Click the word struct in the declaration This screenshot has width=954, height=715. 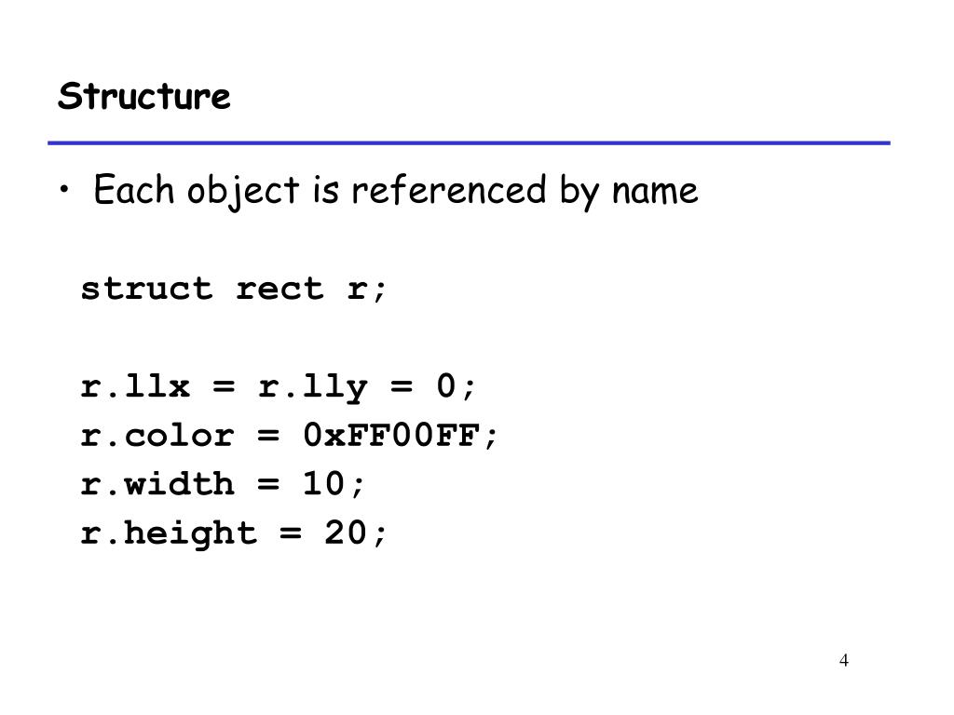click(x=146, y=289)
